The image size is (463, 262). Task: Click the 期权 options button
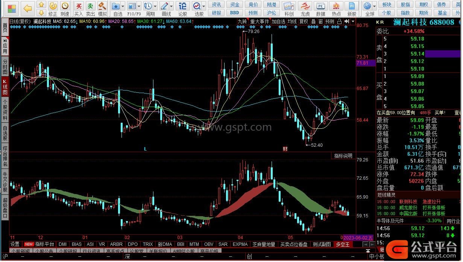click(424, 5)
